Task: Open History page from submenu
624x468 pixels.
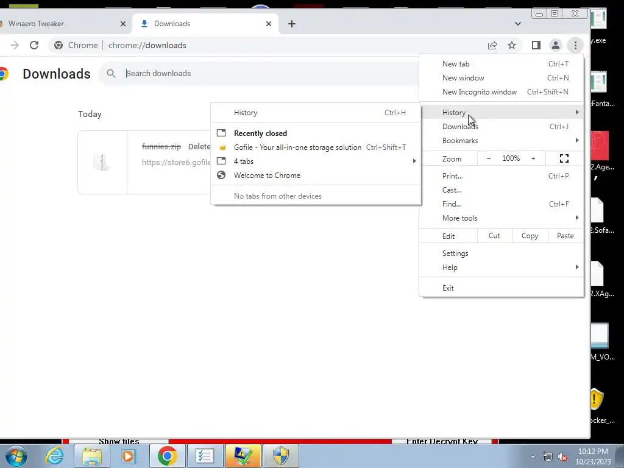Action: click(x=316, y=113)
